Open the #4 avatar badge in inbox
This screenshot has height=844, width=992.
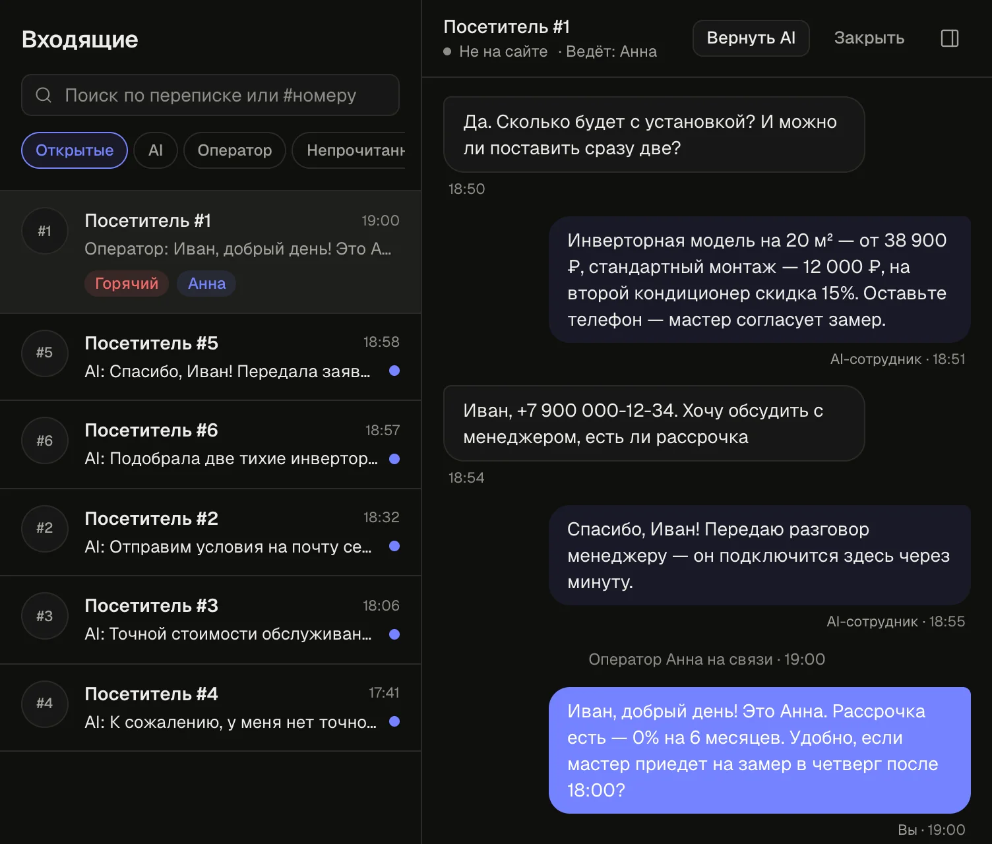point(44,704)
